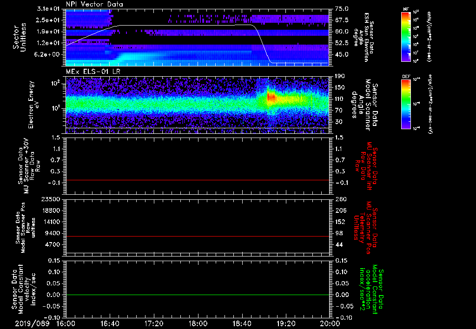The width and height of the screenshot is (476, 329).
Task: Select the "NPI Vector Data" panel title
Action: coord(94,4)
